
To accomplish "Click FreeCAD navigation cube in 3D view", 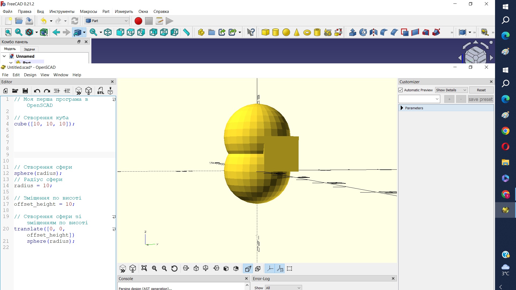I will point(475,55).
